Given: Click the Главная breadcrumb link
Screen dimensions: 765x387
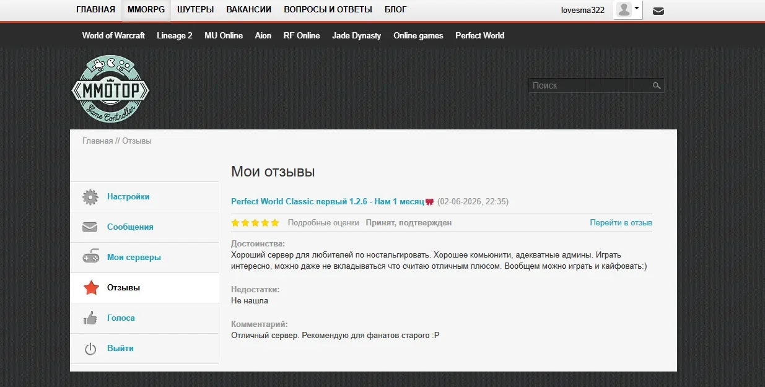Looking at the screenshot, I should (x=98, y=141).
